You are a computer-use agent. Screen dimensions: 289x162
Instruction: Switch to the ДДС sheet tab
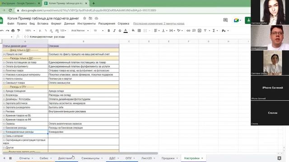(112, 158)
